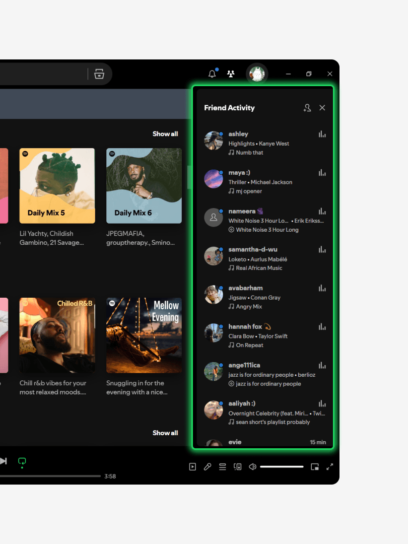Viewport: 408px width, 544px height.
Task: Click the Connect to a device icon
Action: pos(238,467)
